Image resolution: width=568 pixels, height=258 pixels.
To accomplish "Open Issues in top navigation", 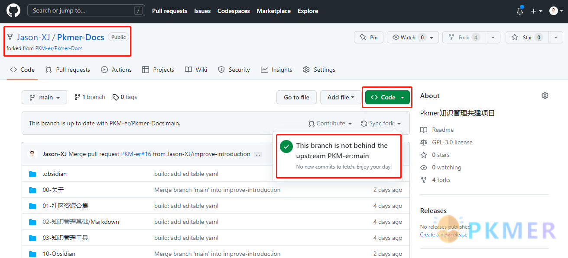I will click(x=202, y=11).
